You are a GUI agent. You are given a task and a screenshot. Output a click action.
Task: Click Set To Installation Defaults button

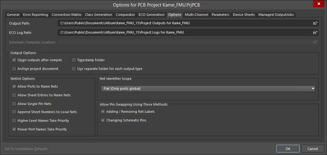[x=26, y=149]
